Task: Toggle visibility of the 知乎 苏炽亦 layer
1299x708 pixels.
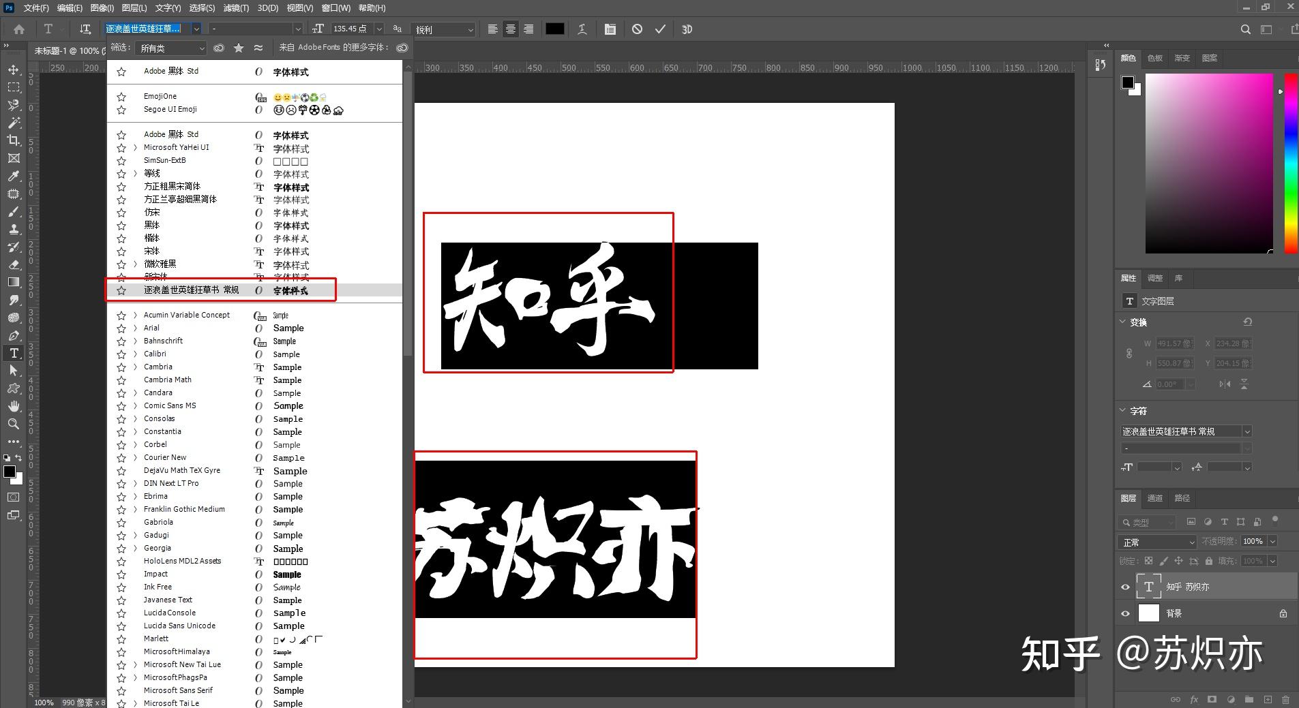Action: tap(1125, 587)
